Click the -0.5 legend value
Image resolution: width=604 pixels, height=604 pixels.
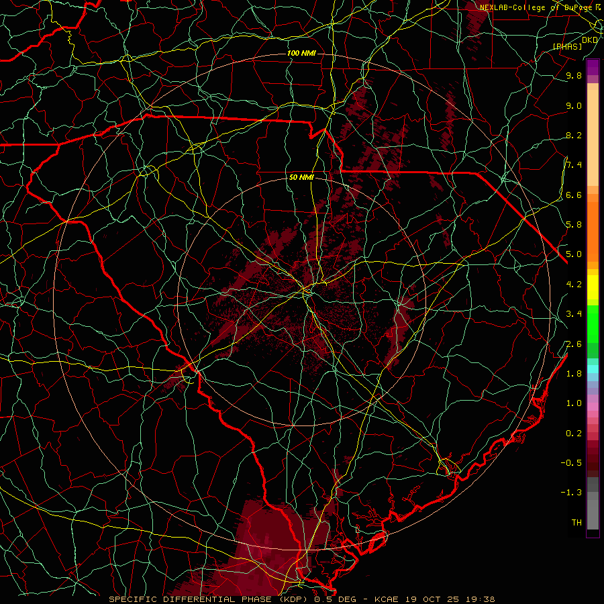571,463
